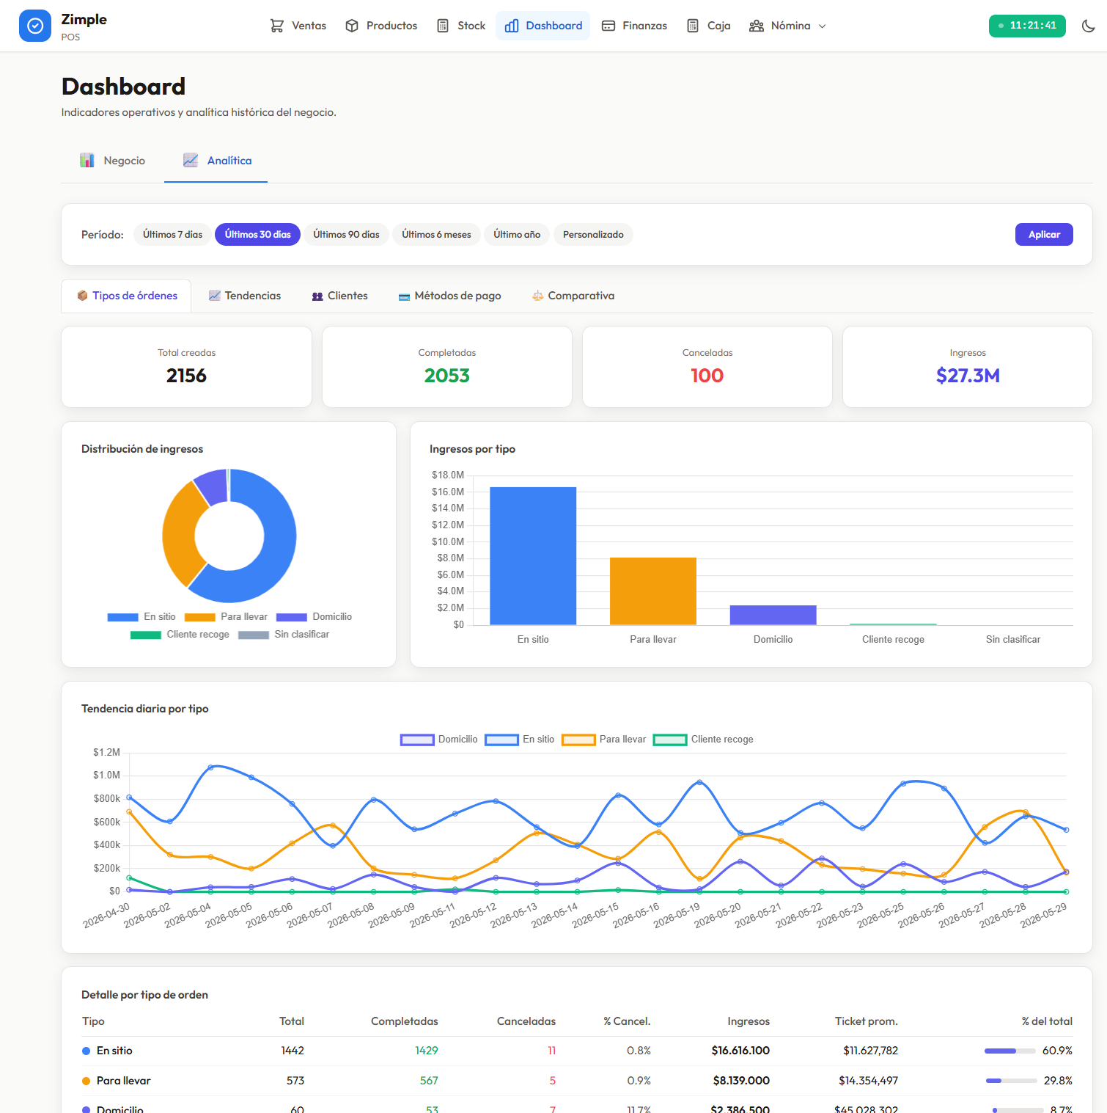Toggle Cliente recoge in donut legend
This screenshot has width=1107, height=1113.
(180, 635)
